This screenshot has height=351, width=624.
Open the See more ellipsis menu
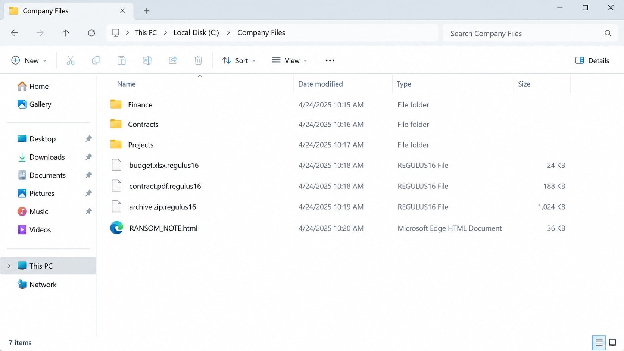click(x=330, y=60)
